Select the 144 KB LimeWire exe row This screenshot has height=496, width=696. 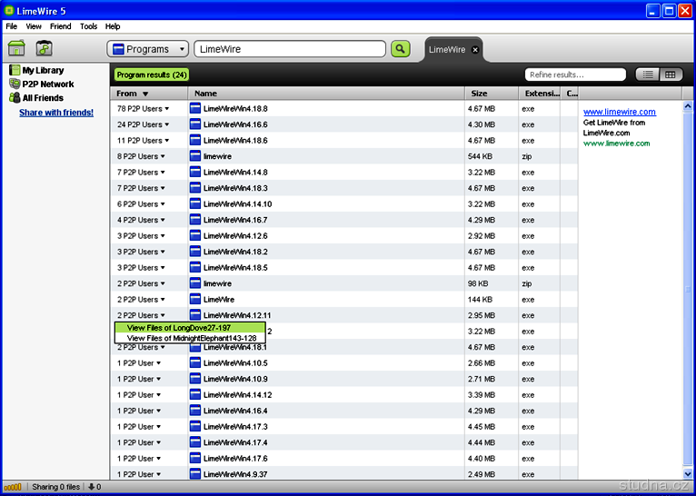344,300
